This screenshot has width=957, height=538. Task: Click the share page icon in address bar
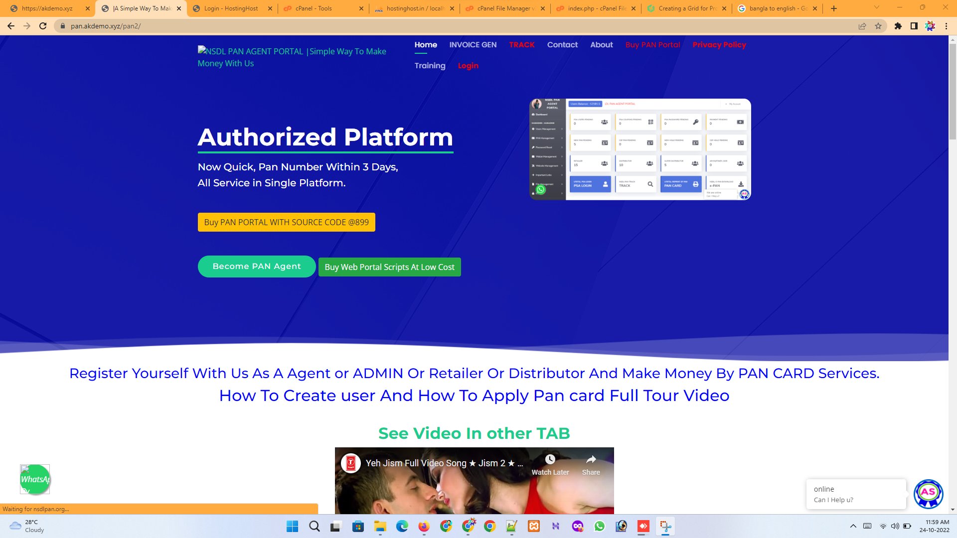(862, 26)
